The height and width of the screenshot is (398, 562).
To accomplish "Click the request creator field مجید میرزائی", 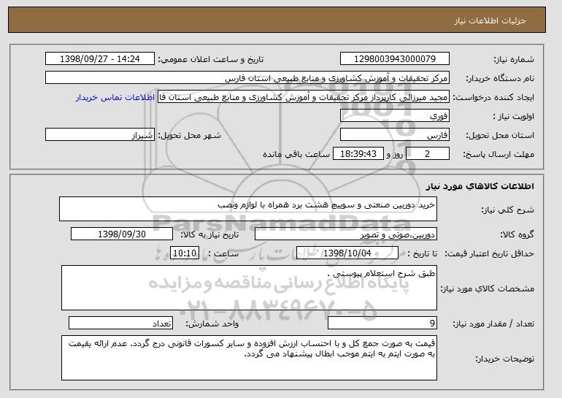I will tap(304, 97).
